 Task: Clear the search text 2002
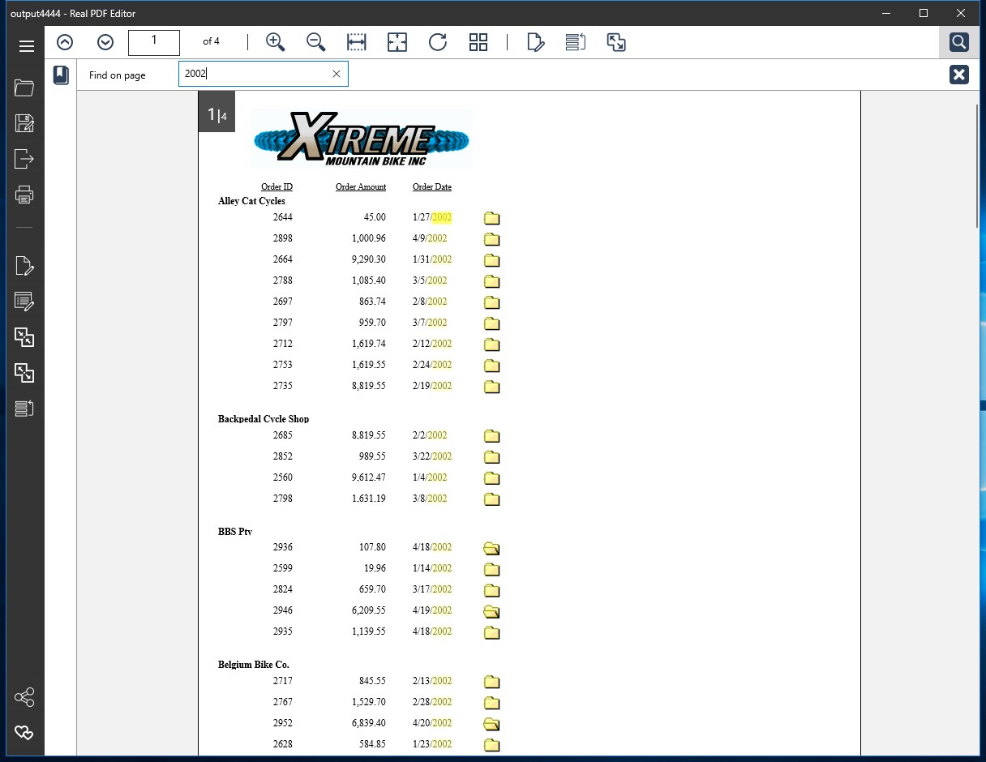click(337, 74)
